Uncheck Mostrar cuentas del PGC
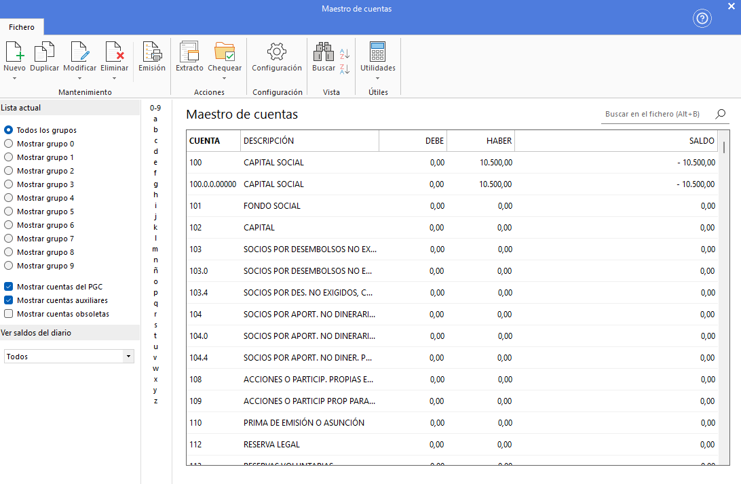Screen dimensions: 741x484 (9, 286)
